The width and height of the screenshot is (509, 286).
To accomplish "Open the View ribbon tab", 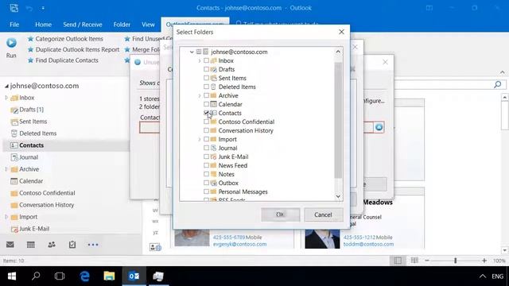I will pyautogui.click(x=148, y=25).
